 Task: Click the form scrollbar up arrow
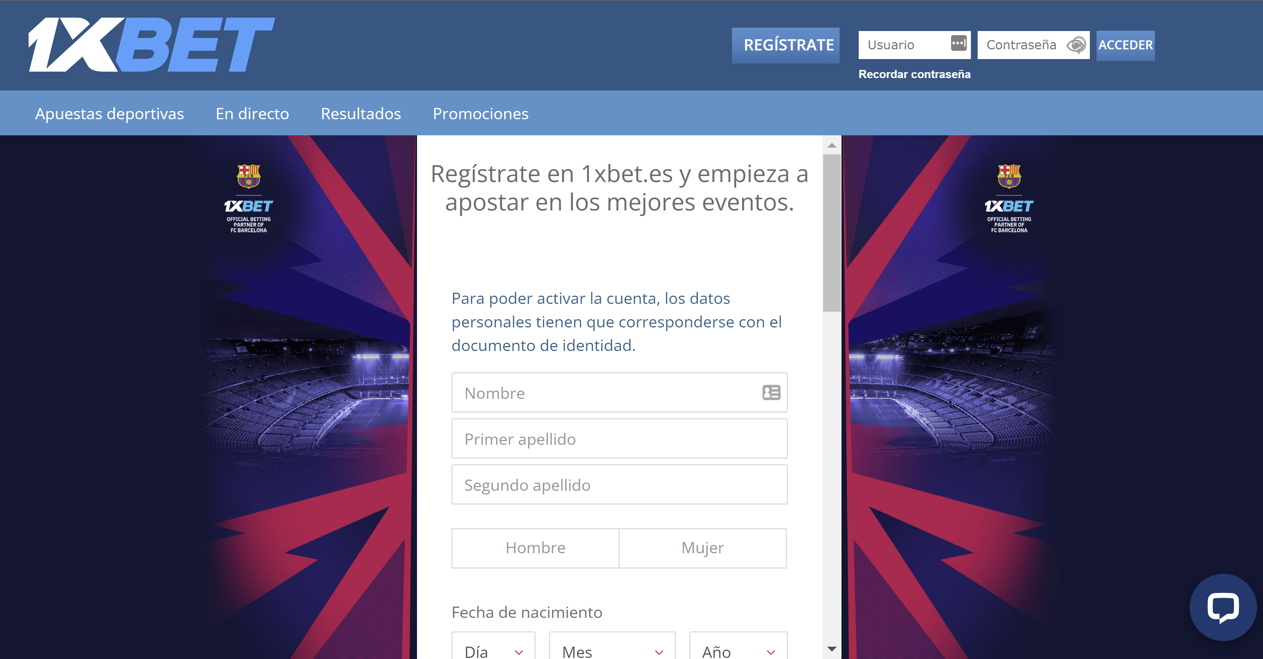click(831, 145)
